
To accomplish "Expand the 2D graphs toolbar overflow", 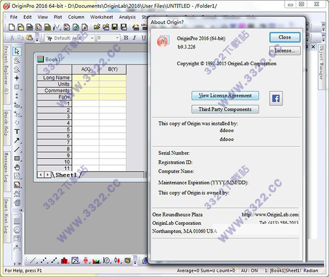I will 135,261.
